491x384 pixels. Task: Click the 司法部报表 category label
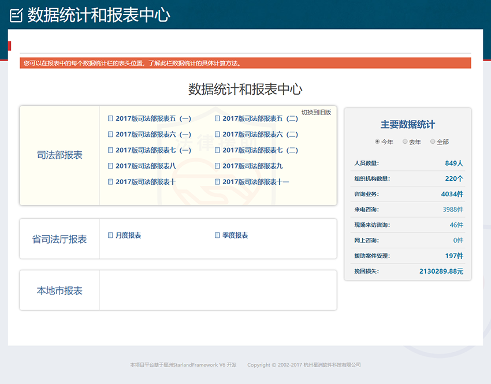59,155
